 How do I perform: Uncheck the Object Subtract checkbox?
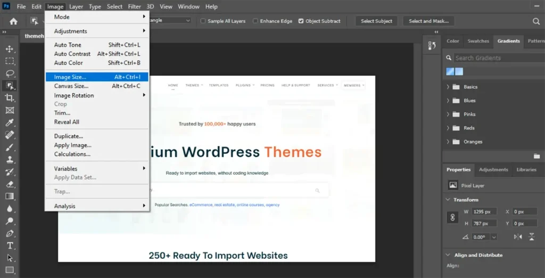301,21
